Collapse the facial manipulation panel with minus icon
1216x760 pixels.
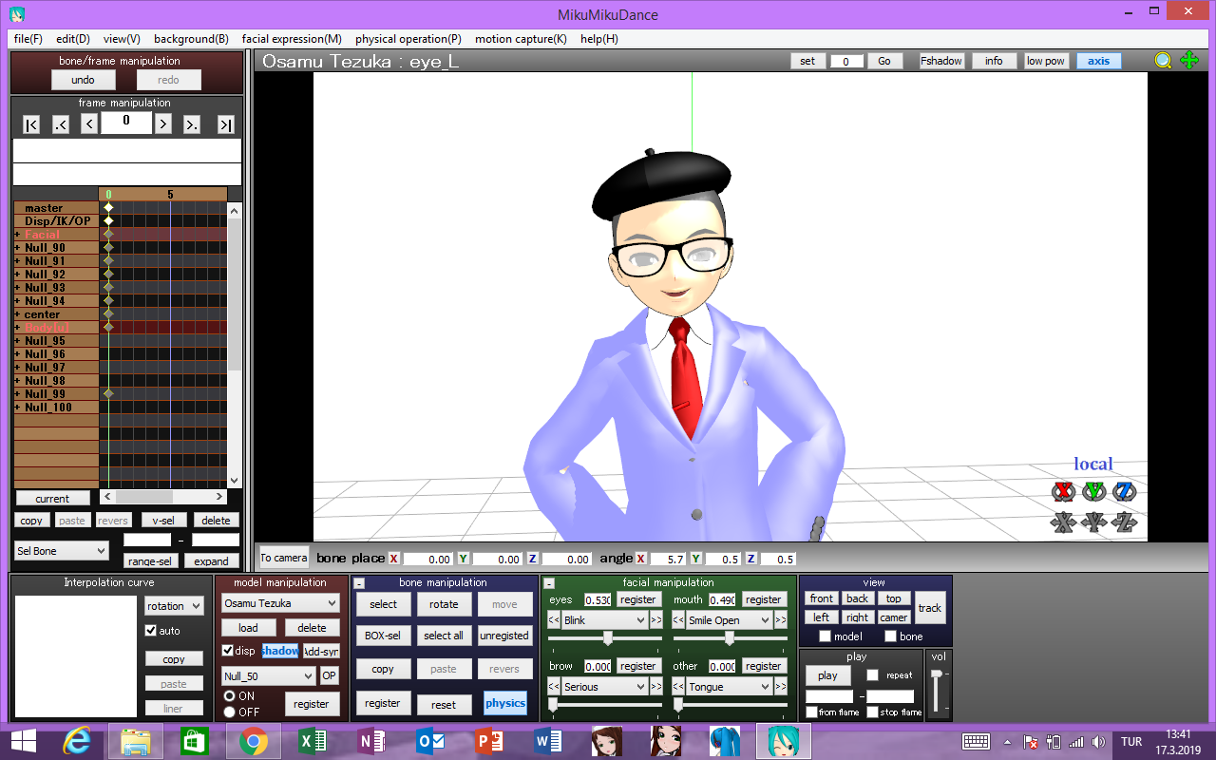point(549,583)
